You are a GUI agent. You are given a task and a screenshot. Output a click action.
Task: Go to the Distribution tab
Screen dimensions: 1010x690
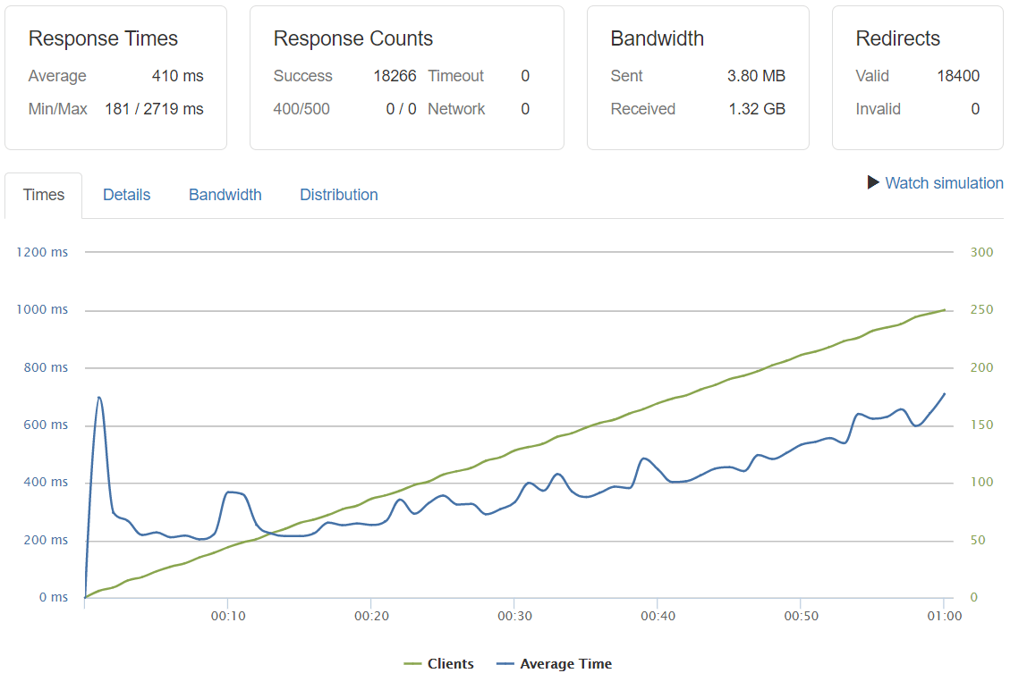tap(338, 195)
